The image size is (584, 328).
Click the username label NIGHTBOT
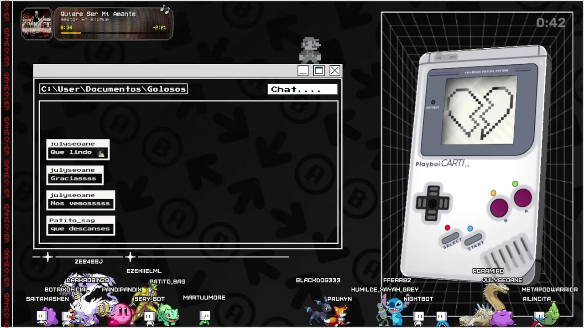coord(418,299)
